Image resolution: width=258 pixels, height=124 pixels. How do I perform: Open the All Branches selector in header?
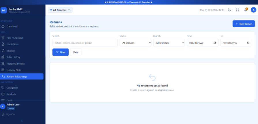(60, 10)
